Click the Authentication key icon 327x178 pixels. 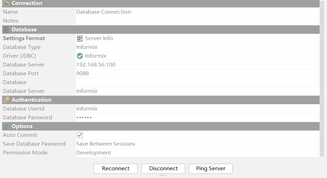pos(6,100)
